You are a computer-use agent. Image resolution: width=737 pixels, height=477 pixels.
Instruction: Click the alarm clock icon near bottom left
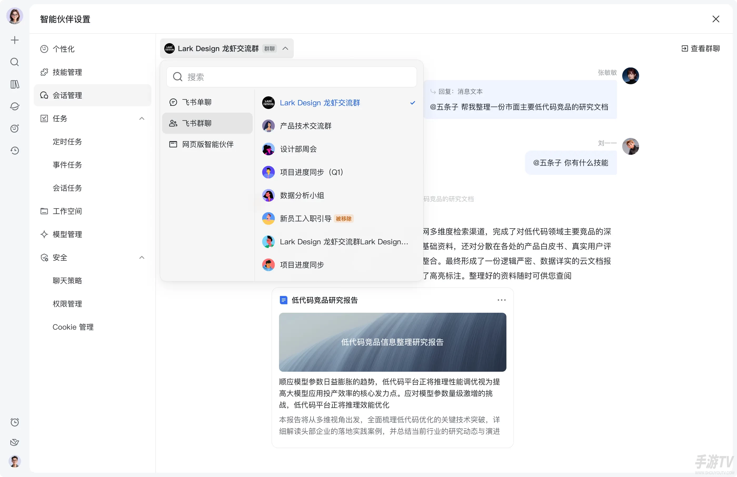coord(14,422)
